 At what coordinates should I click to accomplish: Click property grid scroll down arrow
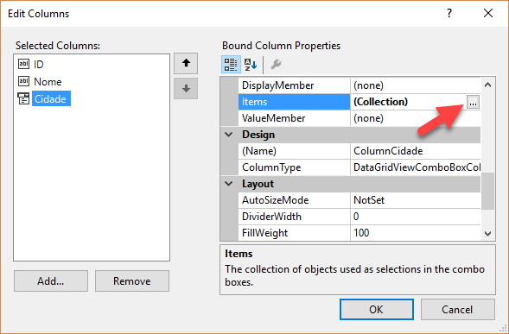(487, 233)
